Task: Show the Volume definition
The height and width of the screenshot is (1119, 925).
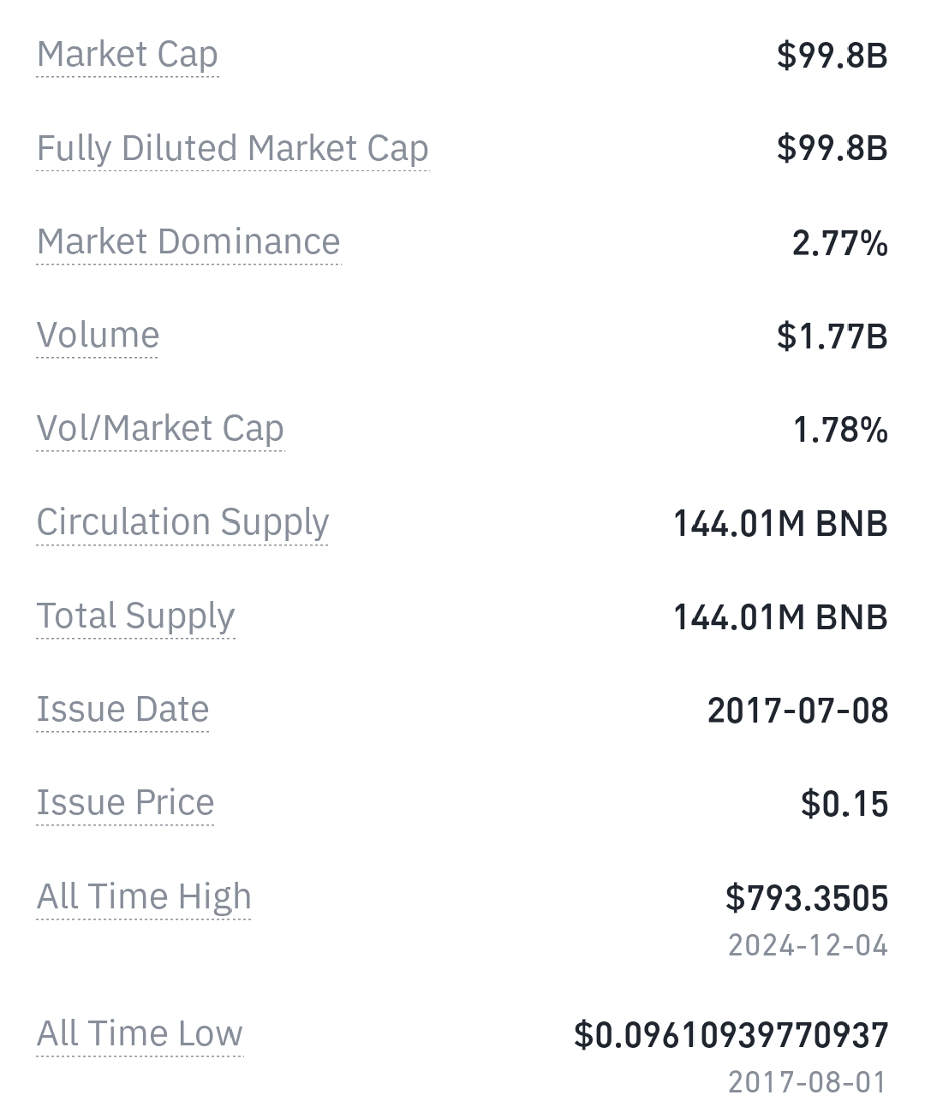Action: 98,335
